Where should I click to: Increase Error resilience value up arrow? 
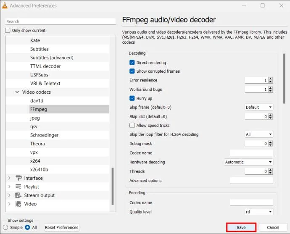pos(270,79)
